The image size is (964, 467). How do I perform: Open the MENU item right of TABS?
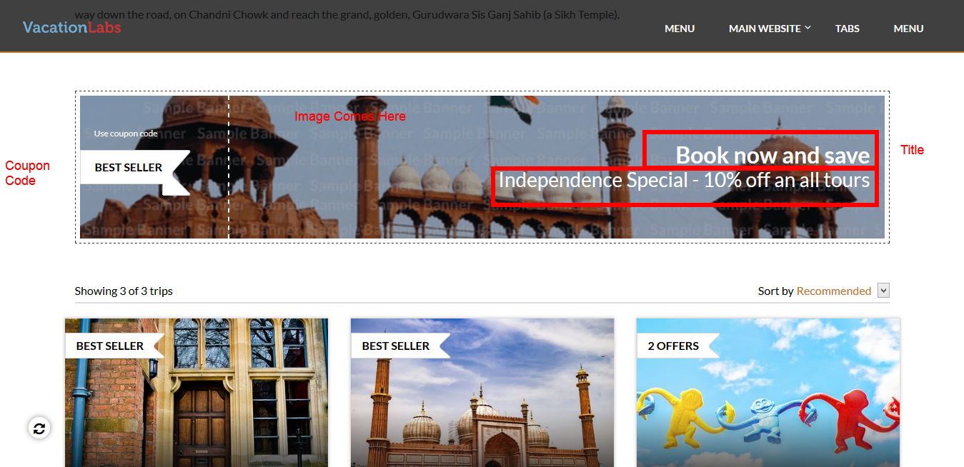(x=908, y=29)
